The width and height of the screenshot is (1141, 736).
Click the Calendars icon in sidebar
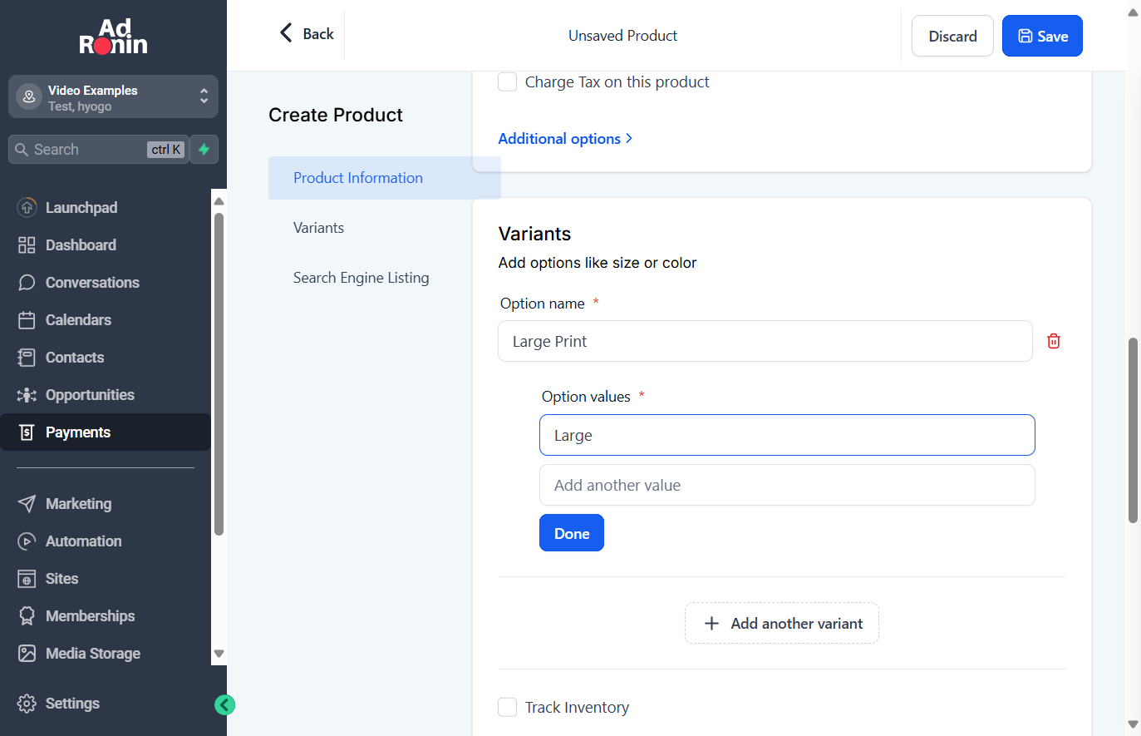click(27, 319)
